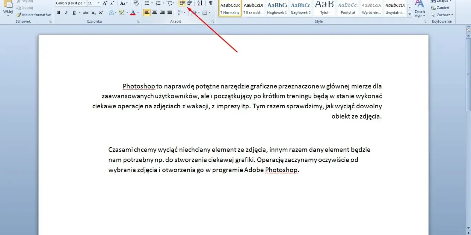Apply the Uwydatnienie style
Viewport: 471px width, 235px height.
pyautogui.click(x=395, y=8)
